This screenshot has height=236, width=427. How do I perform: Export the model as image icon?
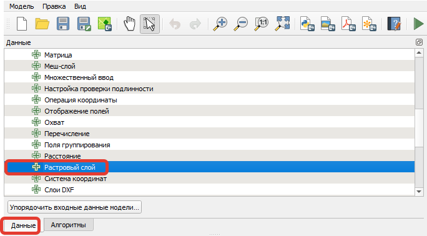coord(328,24)
